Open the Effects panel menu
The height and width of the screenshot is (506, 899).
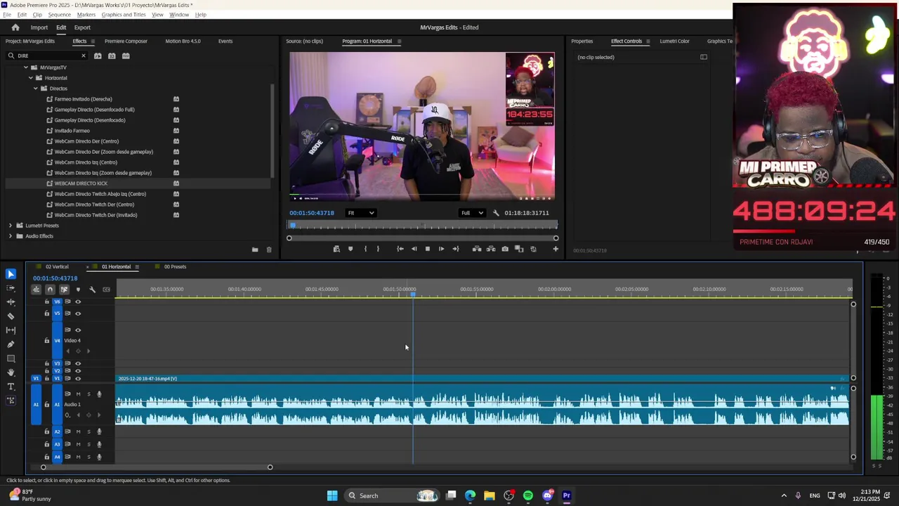pos(94,41)
